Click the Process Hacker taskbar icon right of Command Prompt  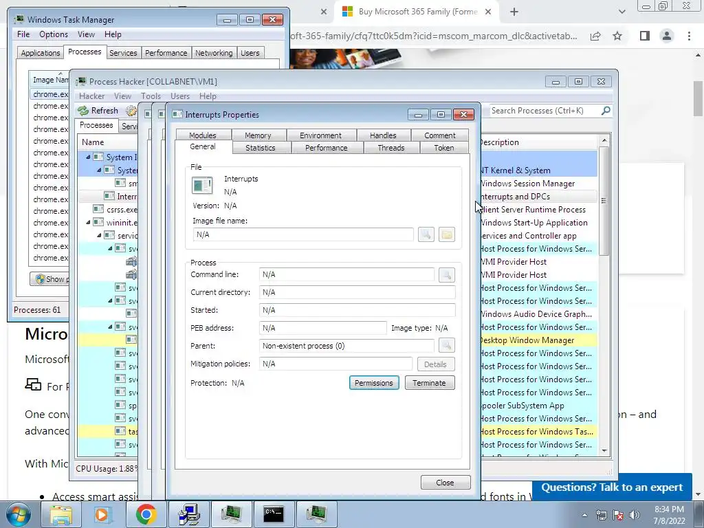pyautogui.click(x=316, y=514)
